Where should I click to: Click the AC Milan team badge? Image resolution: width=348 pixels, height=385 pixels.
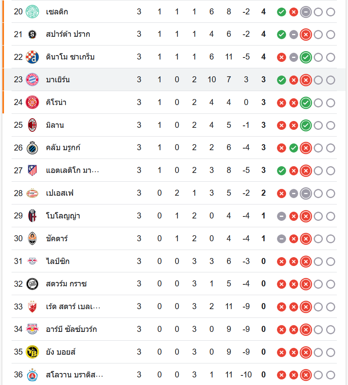(32, 125)
